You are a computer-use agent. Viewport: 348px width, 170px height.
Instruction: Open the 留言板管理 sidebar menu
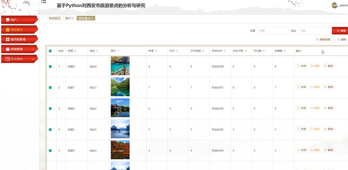(x=20, y=39)
